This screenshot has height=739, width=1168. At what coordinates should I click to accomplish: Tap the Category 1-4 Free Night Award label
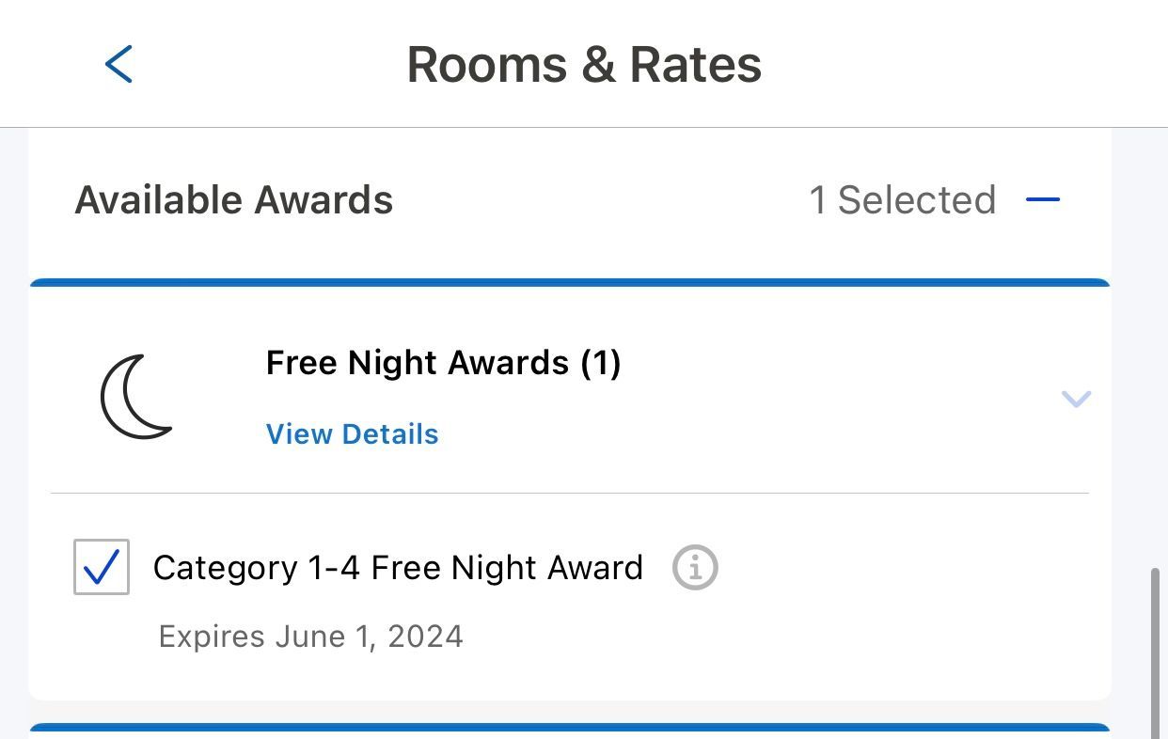pos(398,568)
